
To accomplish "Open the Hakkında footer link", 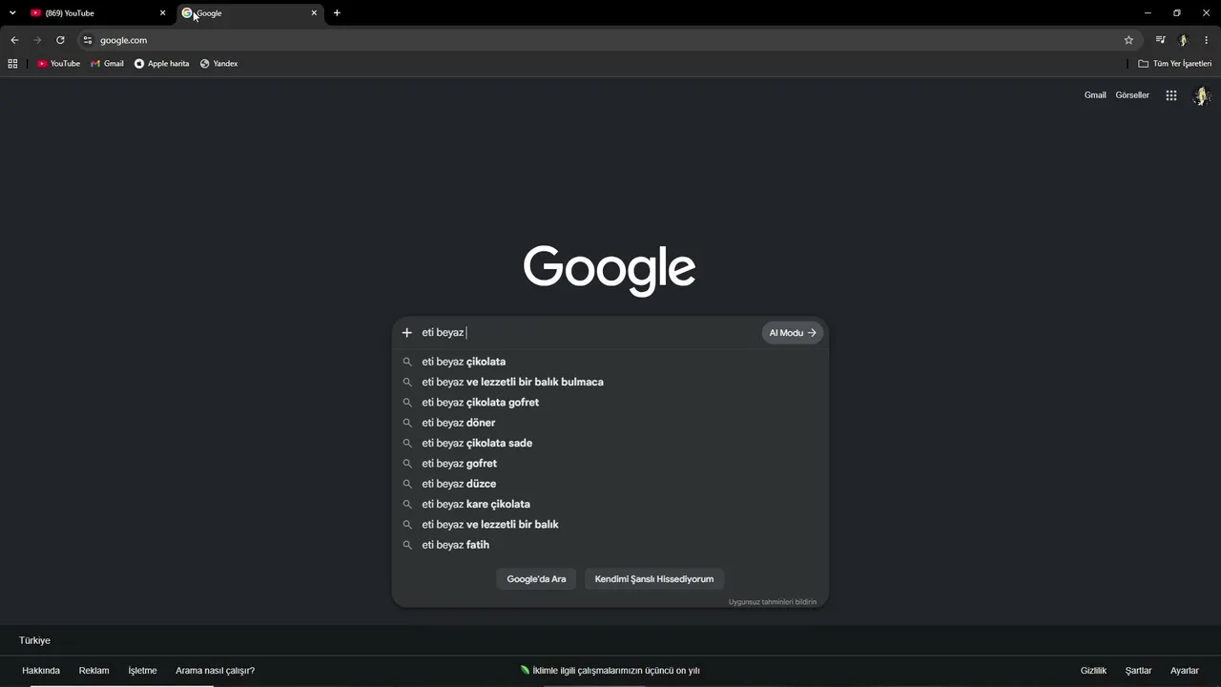I will point(41,671).
